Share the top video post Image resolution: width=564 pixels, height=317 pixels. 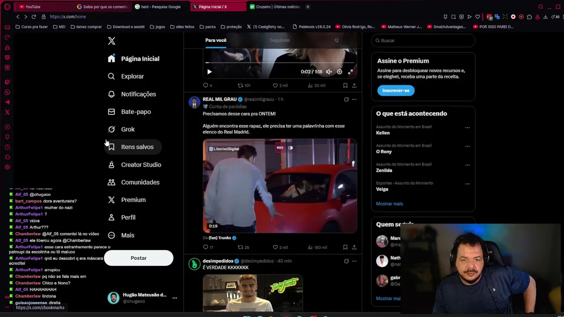[x=354, y=85]
